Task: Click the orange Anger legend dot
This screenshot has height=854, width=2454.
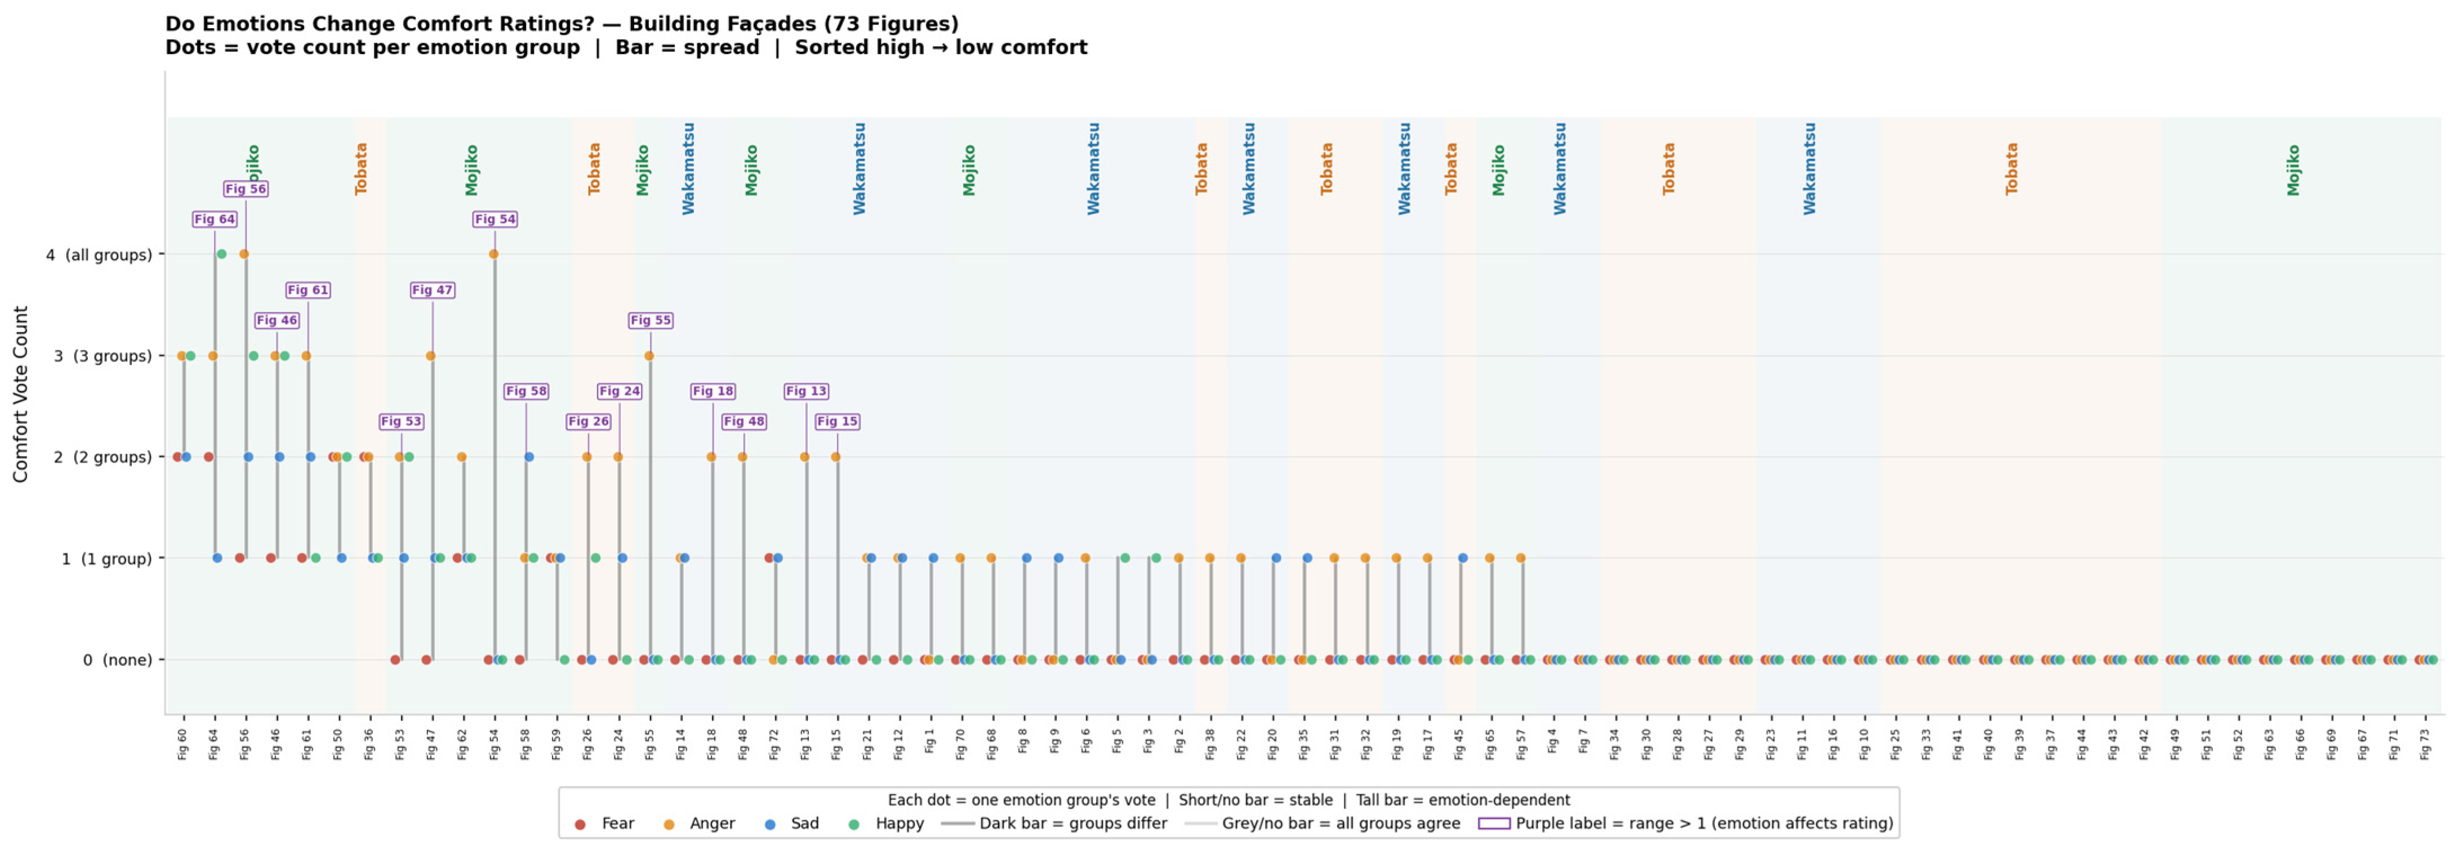Action: [x=669, y=825]
